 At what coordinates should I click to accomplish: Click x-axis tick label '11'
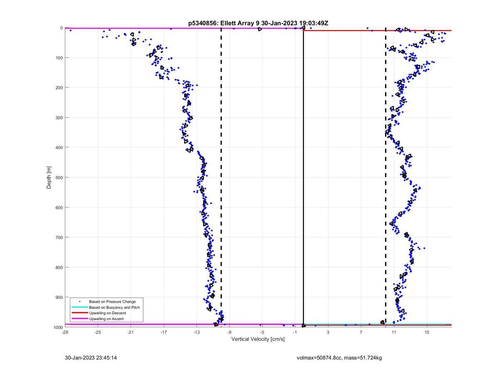[394, 332]
